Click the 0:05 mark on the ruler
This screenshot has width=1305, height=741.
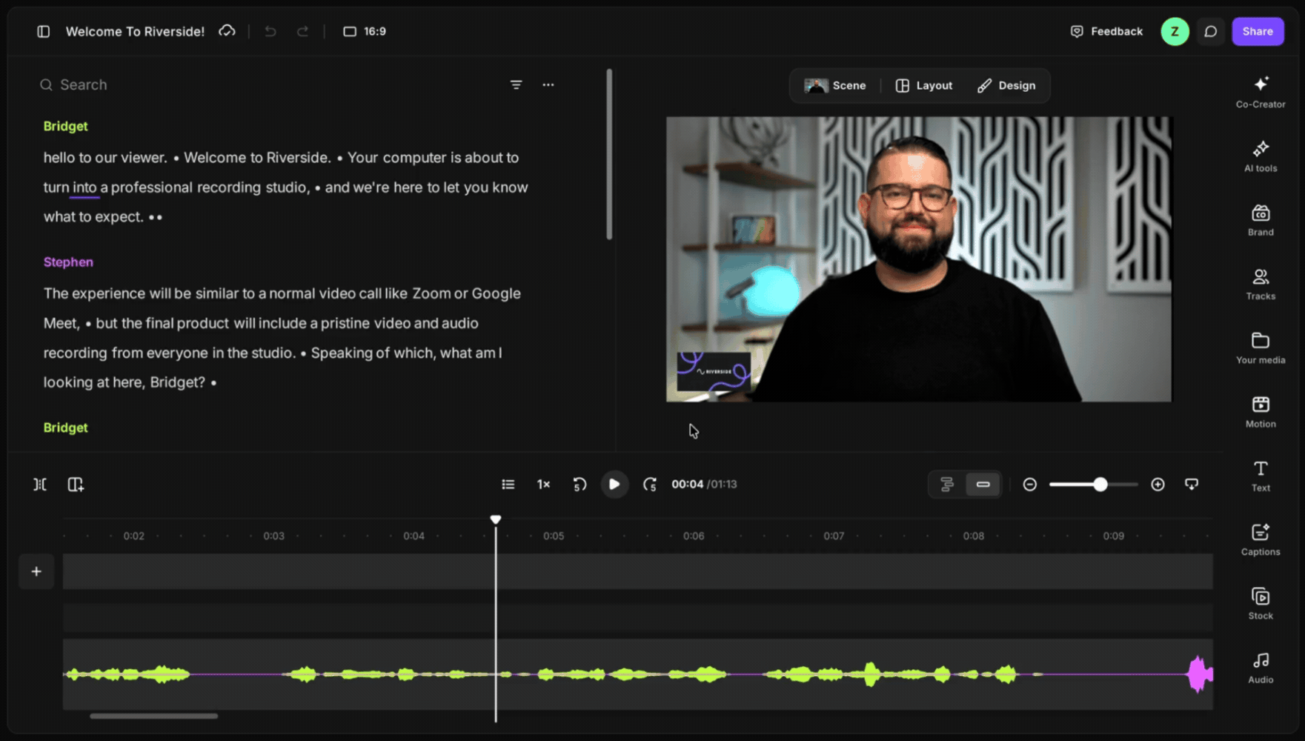click(554, 536)
